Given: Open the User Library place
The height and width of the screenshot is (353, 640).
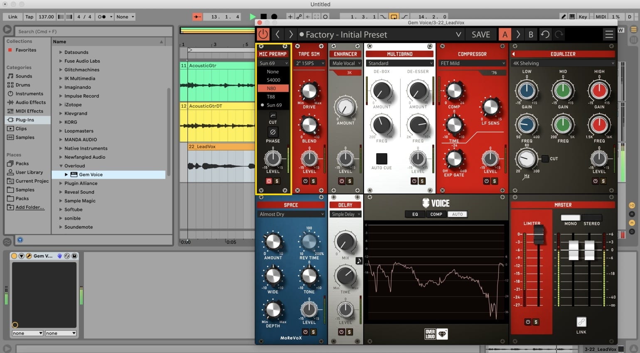Looking at the screenshot, I should point(29,172).
